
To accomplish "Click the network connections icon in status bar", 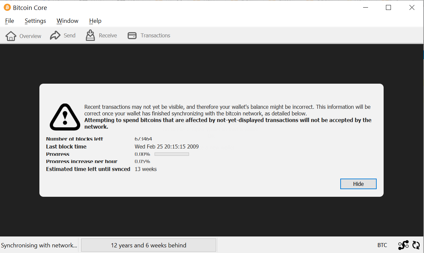I will 403,245.
